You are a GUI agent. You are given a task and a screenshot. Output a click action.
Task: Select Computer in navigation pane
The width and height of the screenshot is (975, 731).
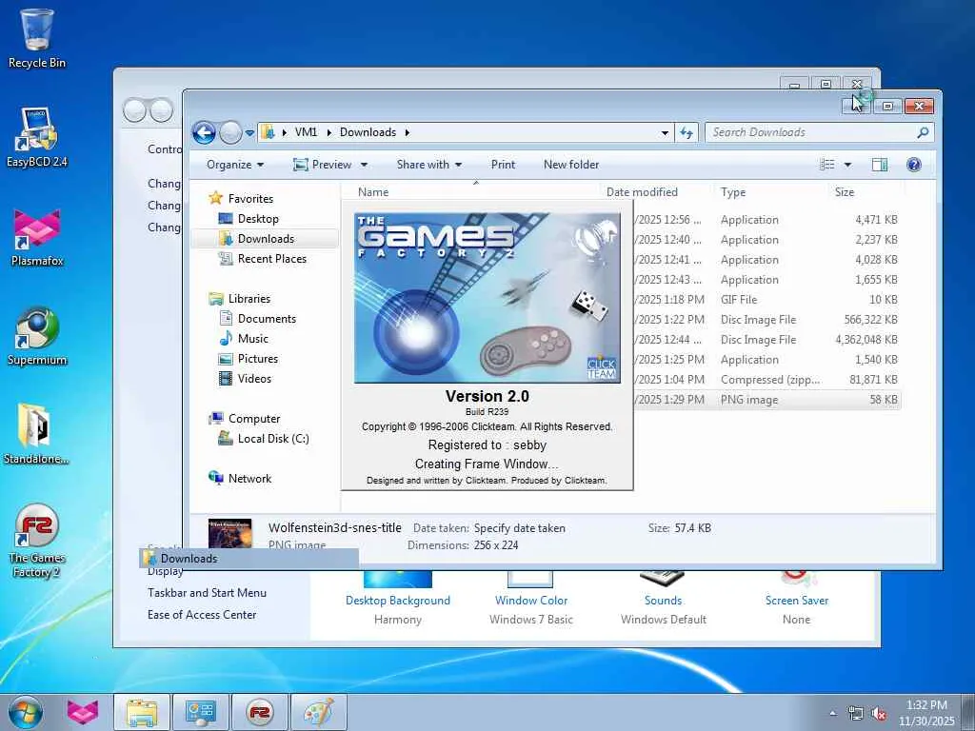253,419
